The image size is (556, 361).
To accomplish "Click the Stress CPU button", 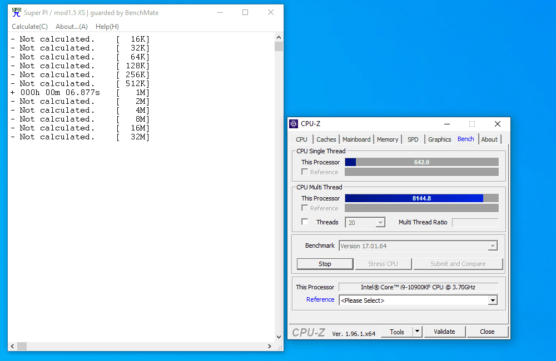I will [383, 264].
